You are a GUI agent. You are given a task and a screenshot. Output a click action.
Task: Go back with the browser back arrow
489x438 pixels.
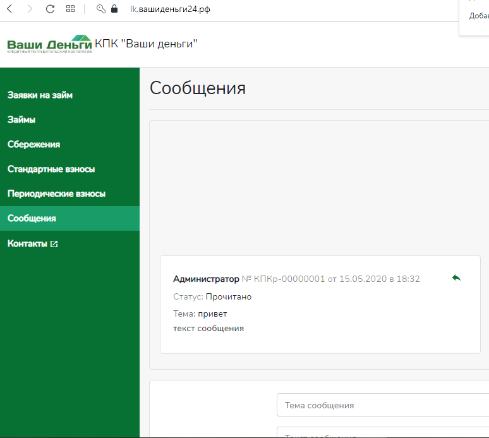[x=9, y=9]
